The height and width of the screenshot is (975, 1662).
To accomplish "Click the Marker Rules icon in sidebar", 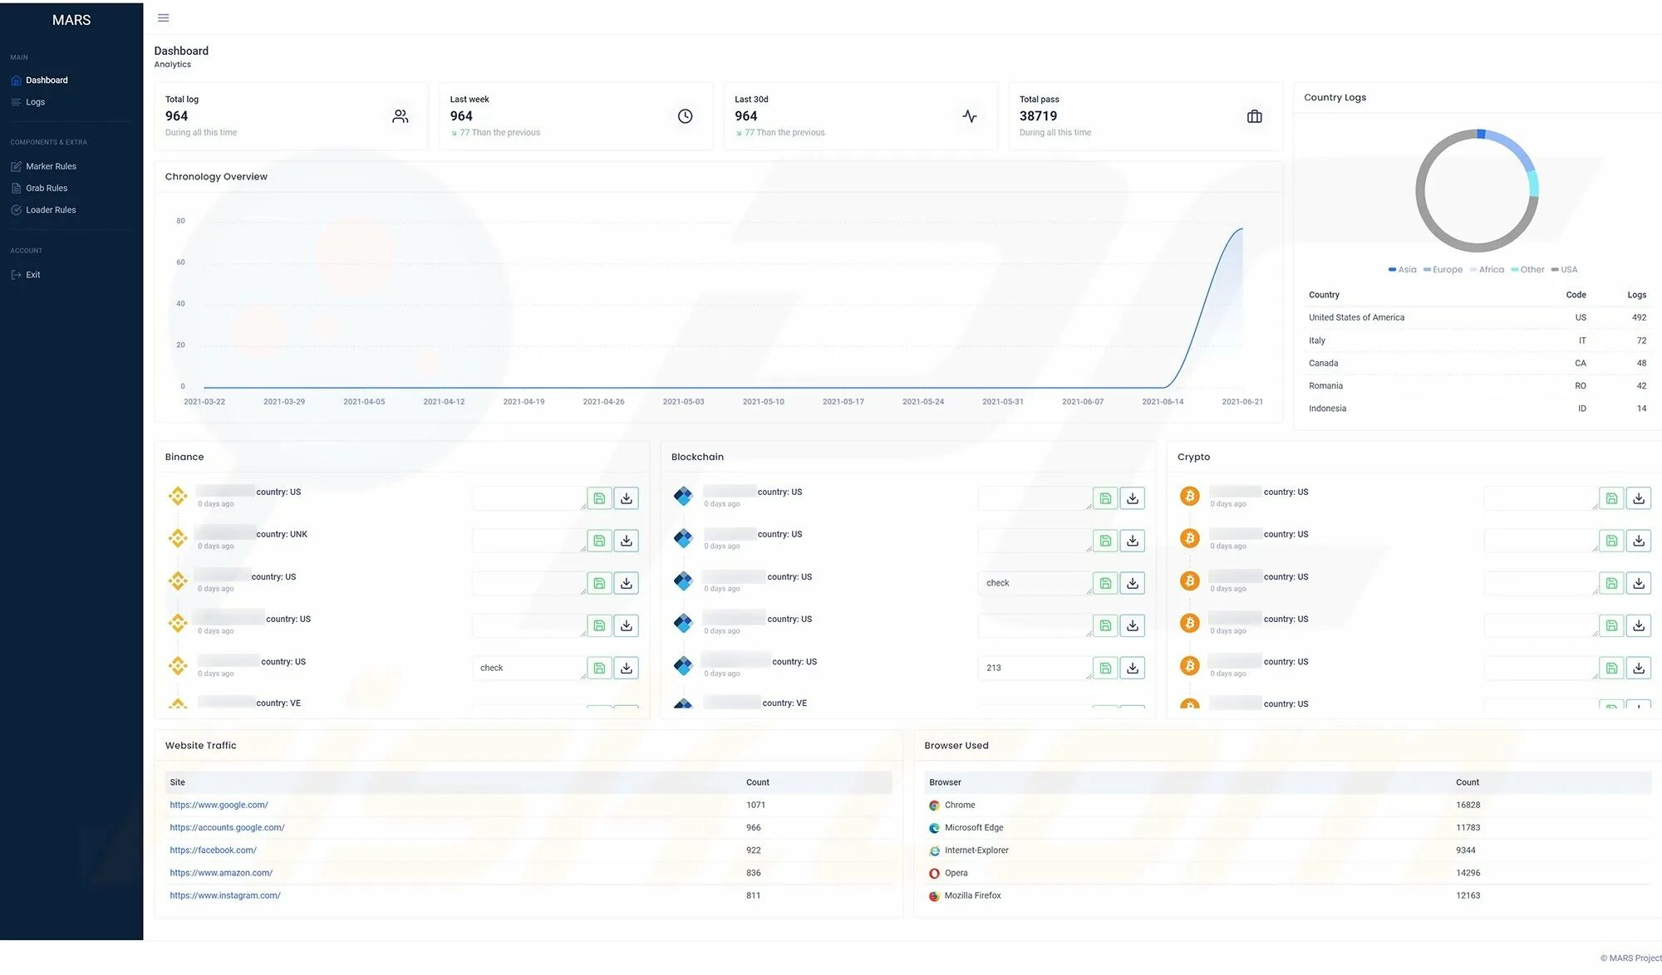I will tap(15, 166).
